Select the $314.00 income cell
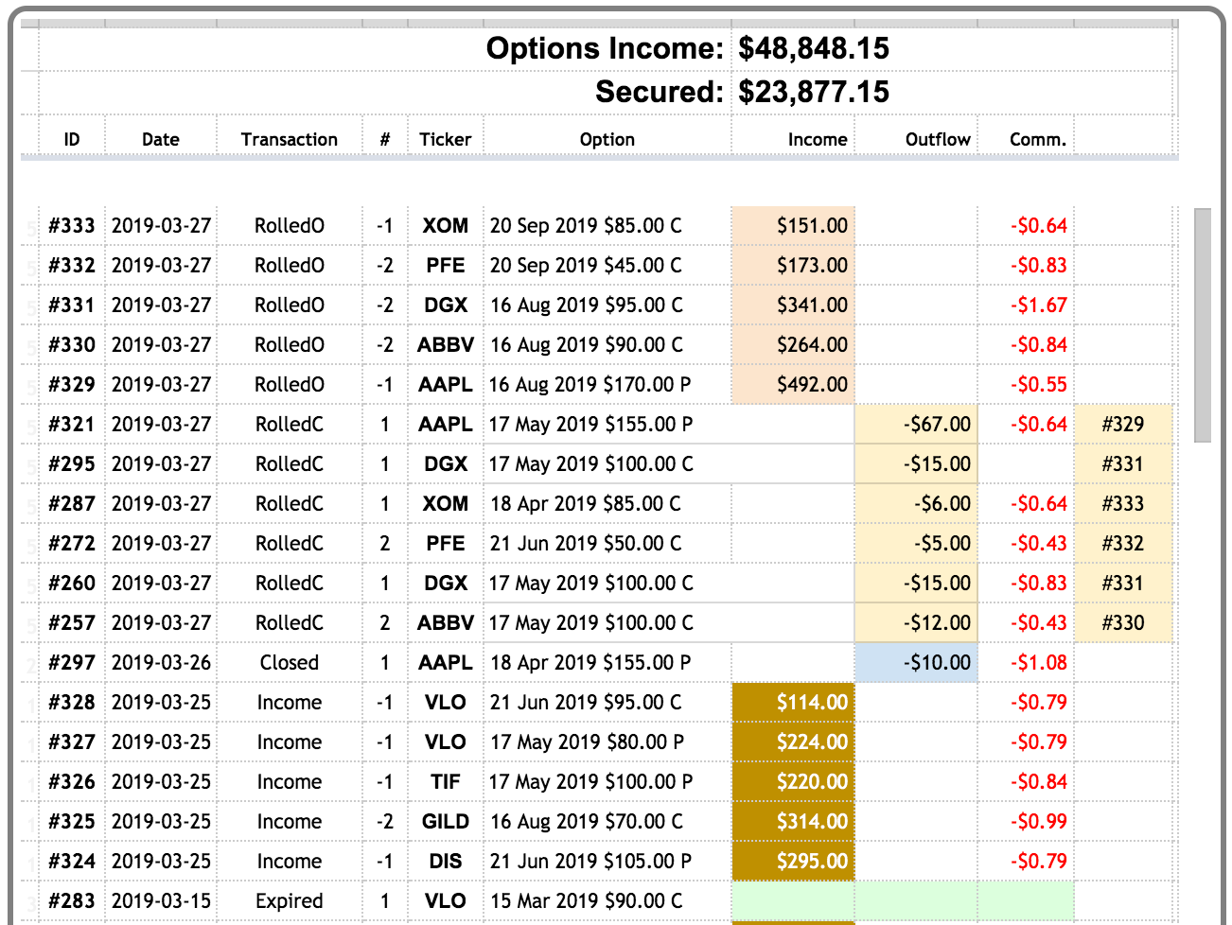 tap(793, 822)
